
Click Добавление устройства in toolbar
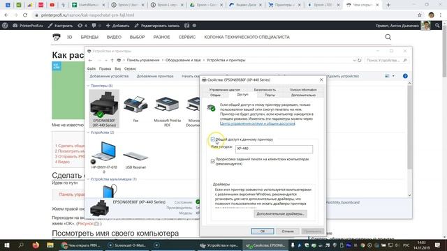coord(109,76)
